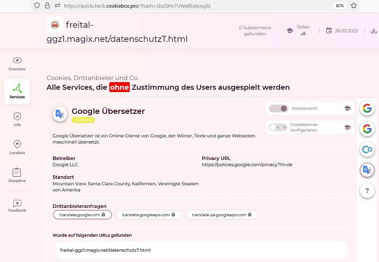Viewport: 379px width, 262px height.
Task: Click the translate.googleapis.com request chip
Action: click(149, 215)
